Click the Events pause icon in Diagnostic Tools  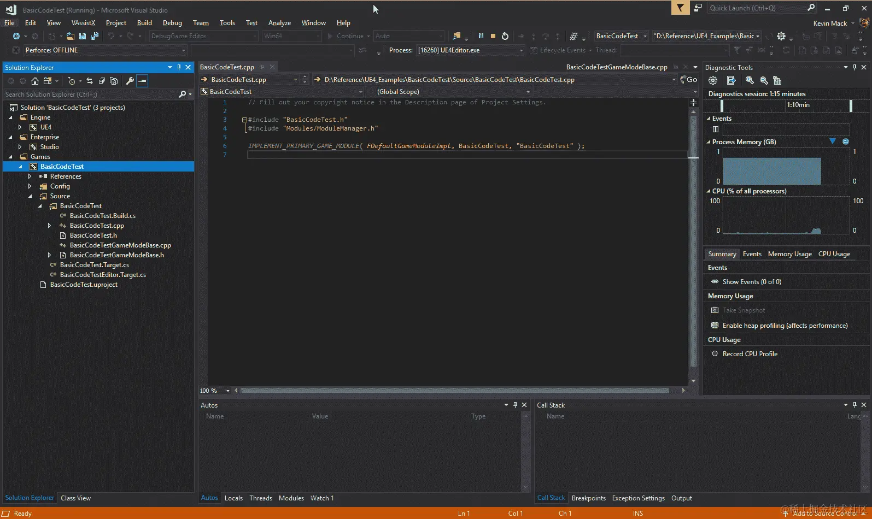point(716,129)
